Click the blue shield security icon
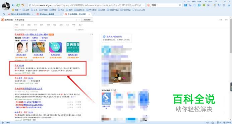The width and height of the screenshot is (232, 124). tap(219, 5)
